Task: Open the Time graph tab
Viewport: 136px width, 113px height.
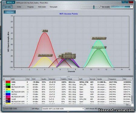Action: pyautogui.click(x=53, y=7)
